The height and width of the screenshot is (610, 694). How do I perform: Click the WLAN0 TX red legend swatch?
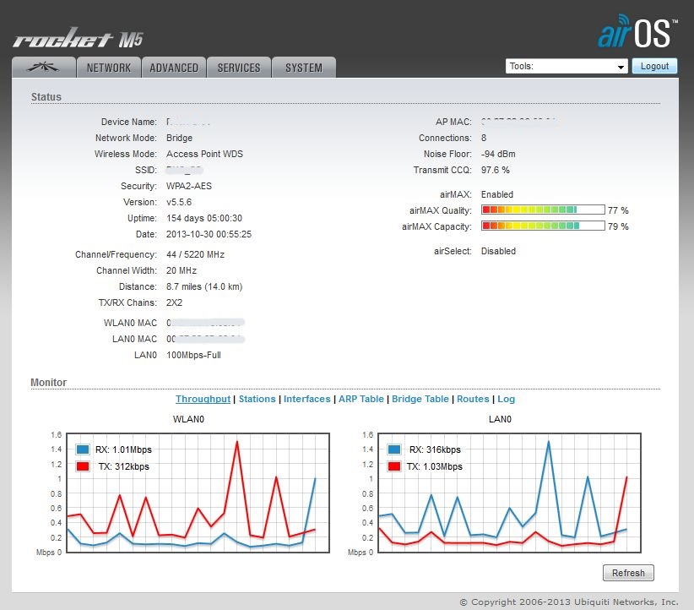coord(83,466)
